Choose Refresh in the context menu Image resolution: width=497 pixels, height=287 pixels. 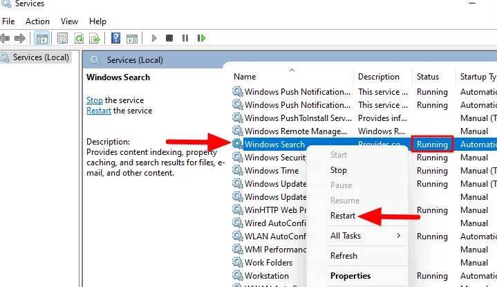point(344,256)
